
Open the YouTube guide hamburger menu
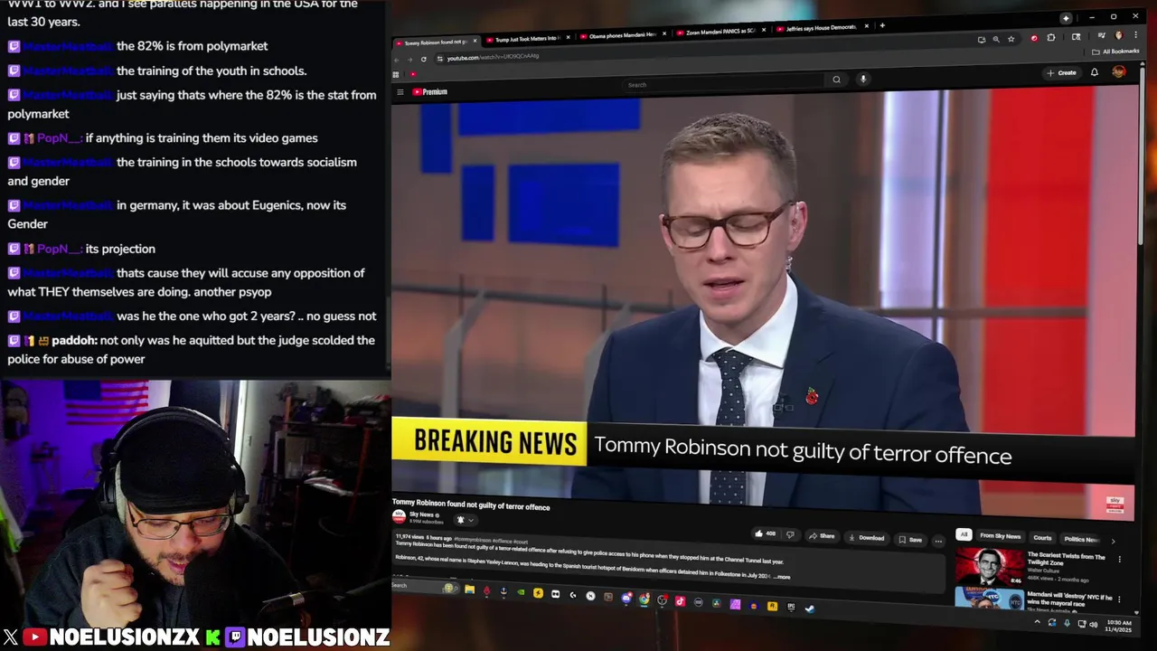[400, 91]
